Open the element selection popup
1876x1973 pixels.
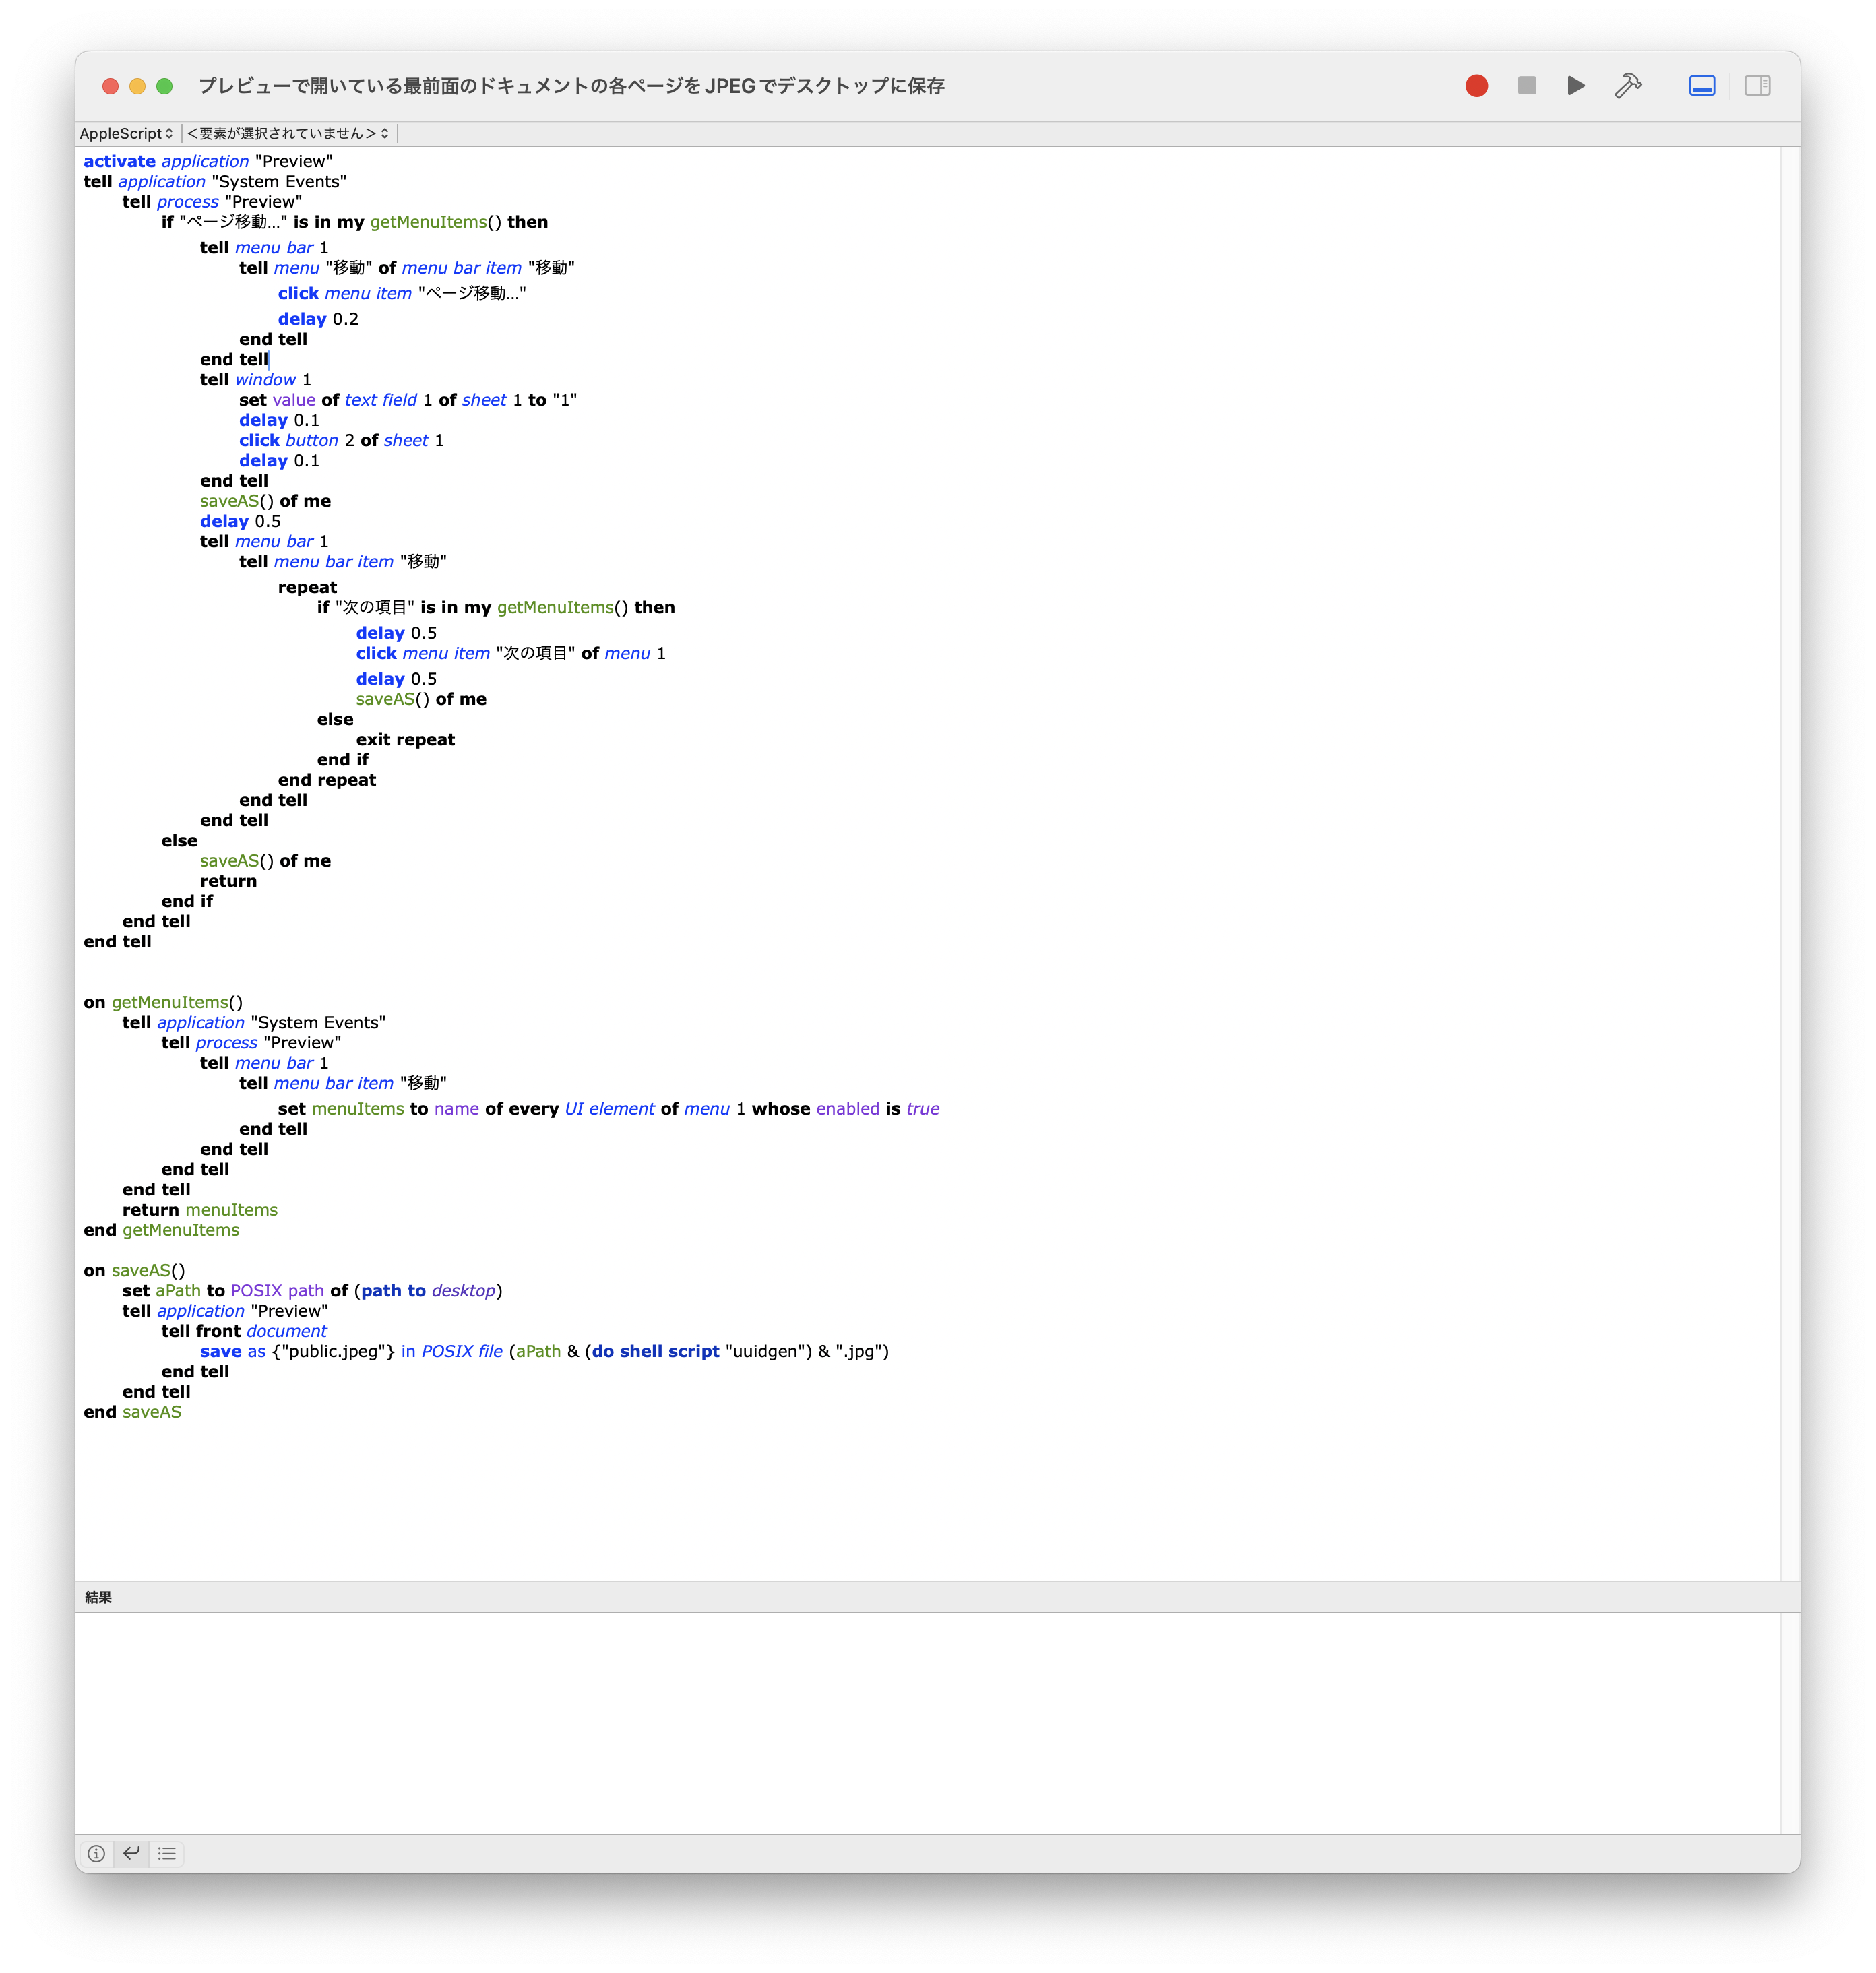(x=288, y=134)
